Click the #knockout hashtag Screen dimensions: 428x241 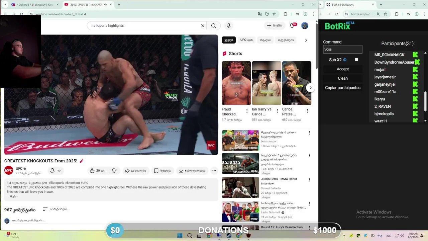point(73,183)
